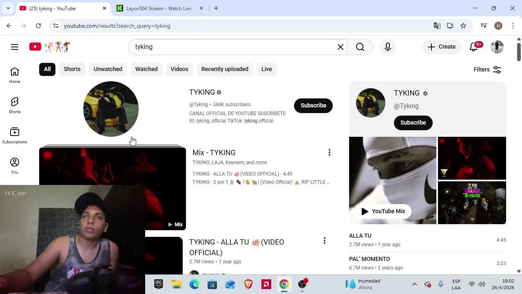
Task: Play the YouTube Mix in right panel
Action: (x=383, y=211)
